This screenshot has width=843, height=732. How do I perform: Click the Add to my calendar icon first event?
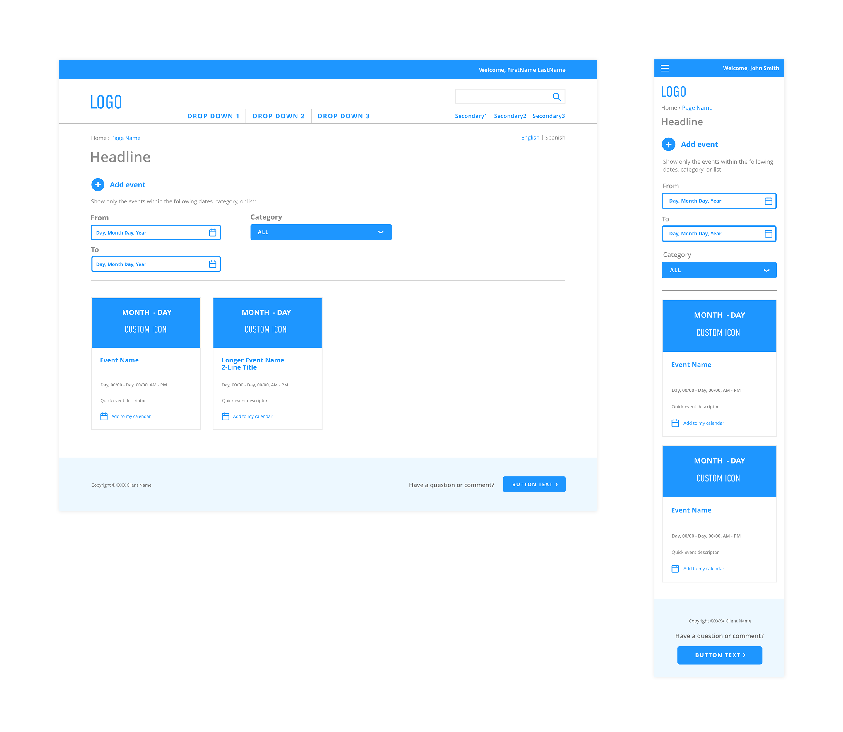(x=103, y=416)
